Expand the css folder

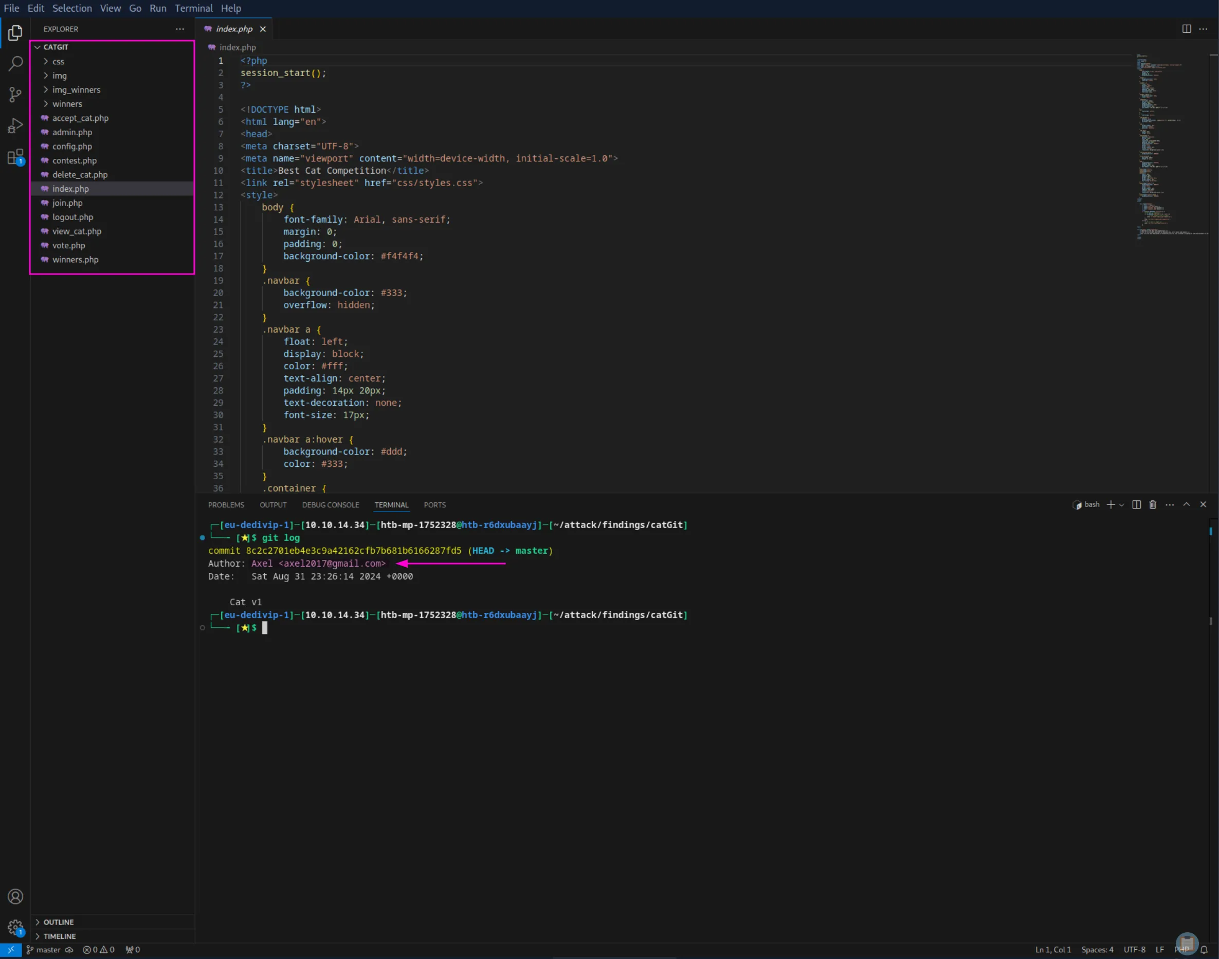(x=112, y=62)
